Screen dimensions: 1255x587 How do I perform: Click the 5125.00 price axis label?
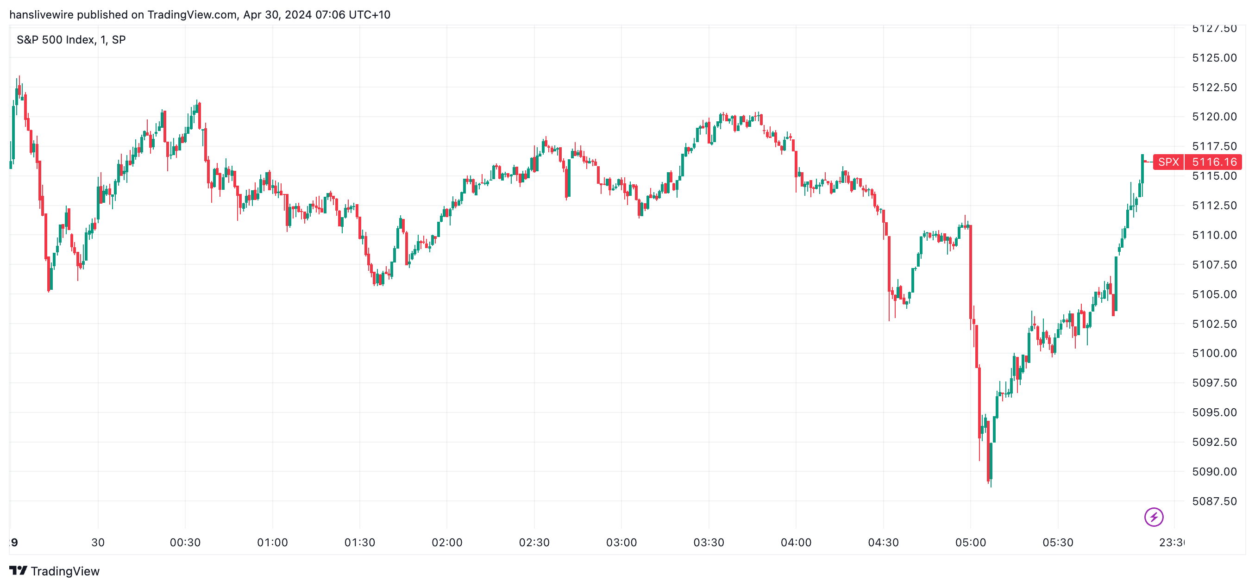point(1214,57)
